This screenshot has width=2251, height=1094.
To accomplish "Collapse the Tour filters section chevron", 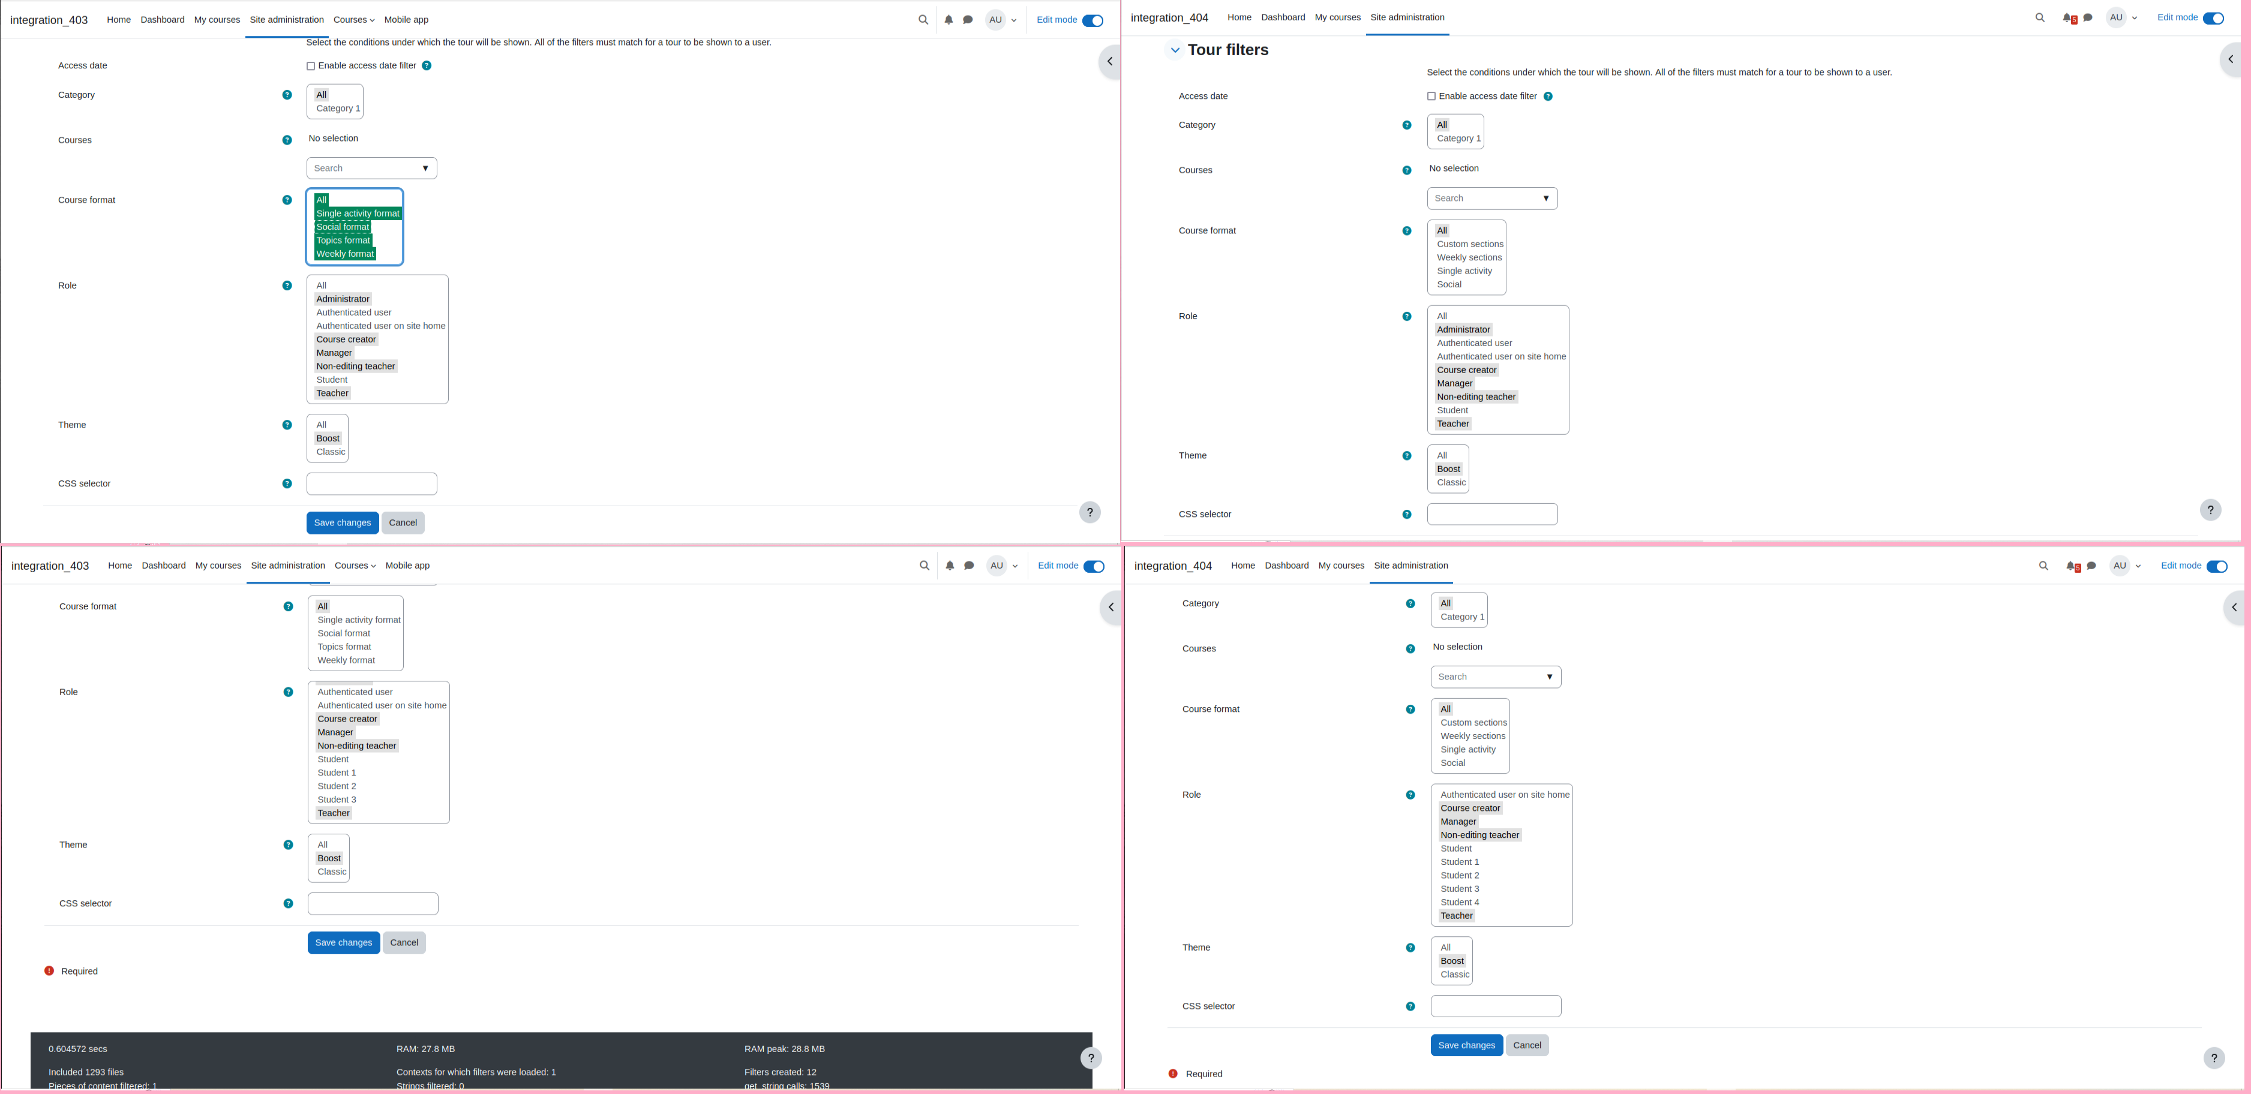I will click(x=1175, y=50).
